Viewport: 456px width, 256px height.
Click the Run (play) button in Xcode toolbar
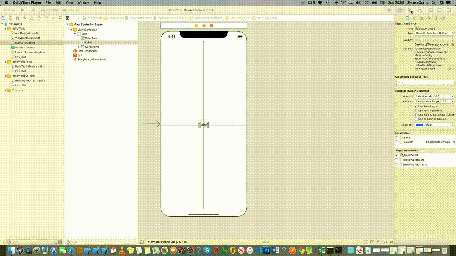click(23, 10)
